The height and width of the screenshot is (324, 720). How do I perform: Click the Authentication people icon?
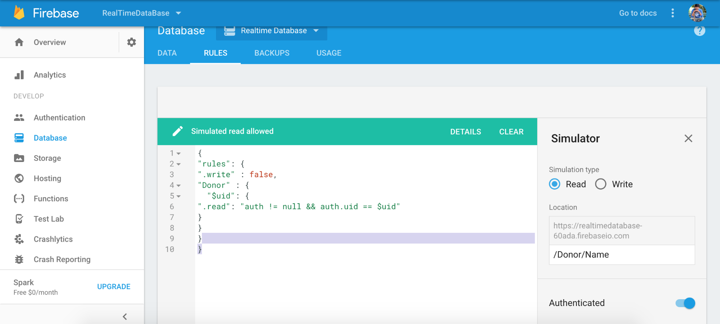(19, 118)
